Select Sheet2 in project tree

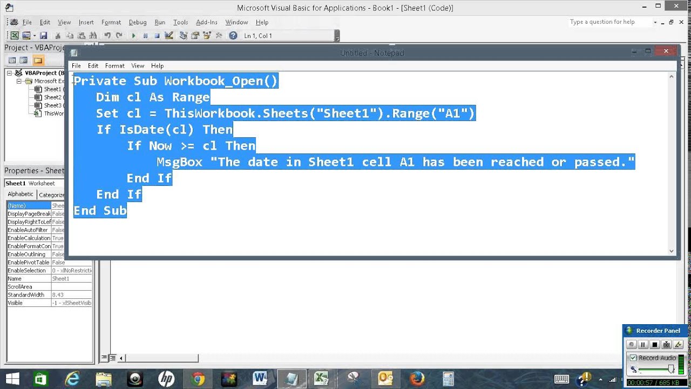pyautogui.click(x=48, y=97)
